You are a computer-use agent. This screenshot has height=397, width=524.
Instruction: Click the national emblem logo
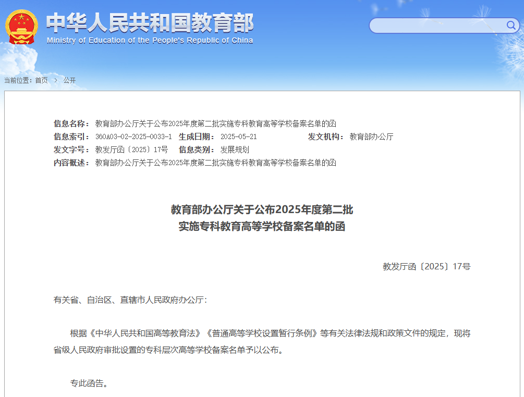pos(21,27)
